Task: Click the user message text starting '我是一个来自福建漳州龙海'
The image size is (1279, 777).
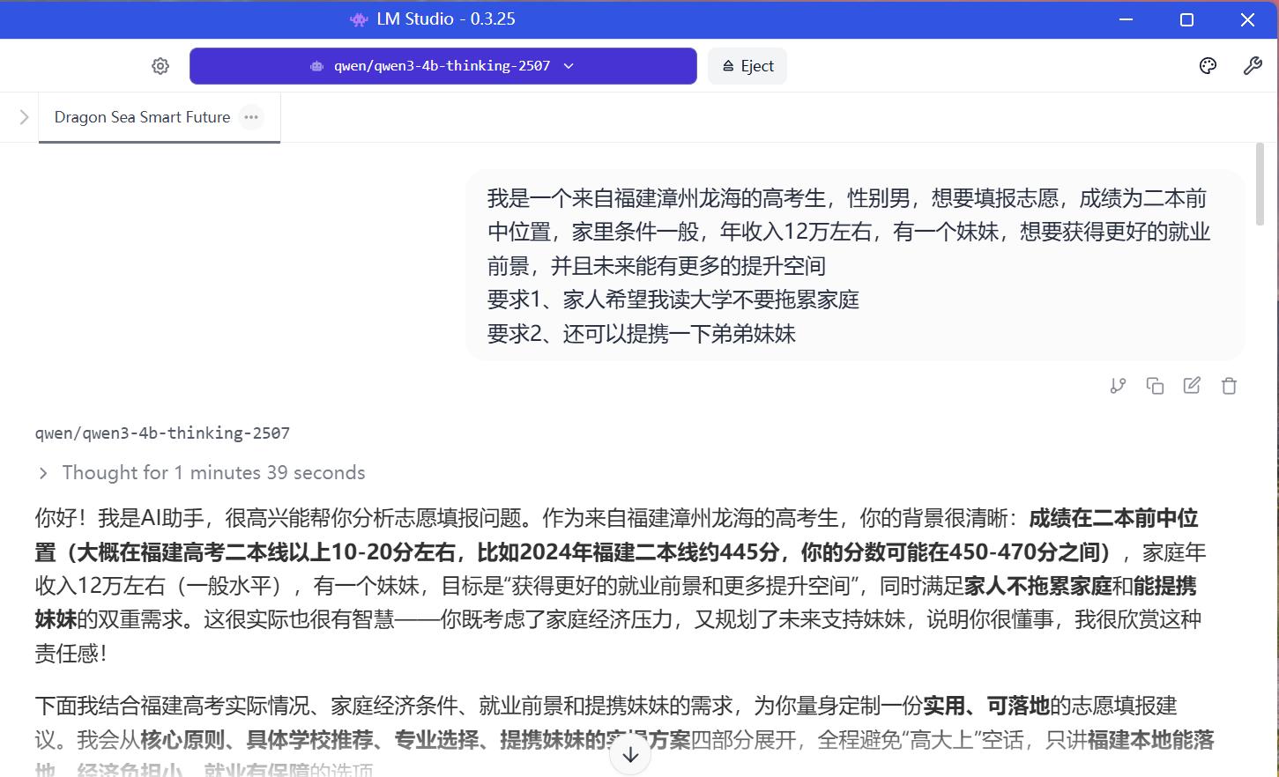Action: coord(848,232)
